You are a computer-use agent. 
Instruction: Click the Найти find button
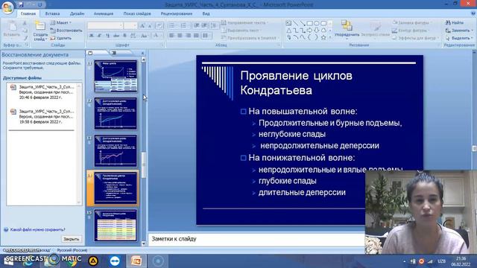tap(455, 23)
